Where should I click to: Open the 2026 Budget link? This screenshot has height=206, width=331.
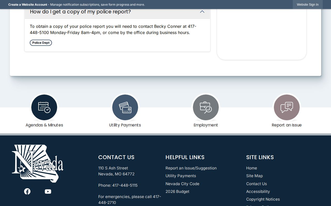pyautogui.click(x=177, y=192)
